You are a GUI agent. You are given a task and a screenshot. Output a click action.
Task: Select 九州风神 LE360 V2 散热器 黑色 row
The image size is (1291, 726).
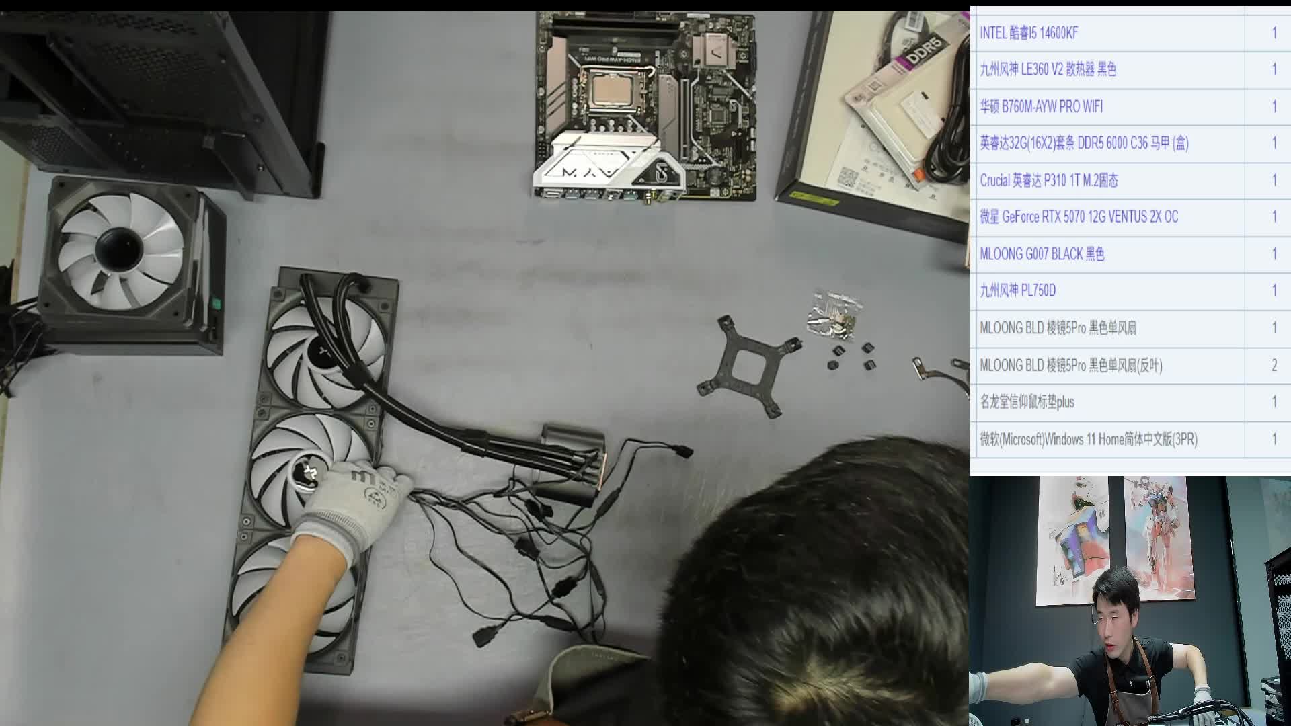pos(1048,69)
